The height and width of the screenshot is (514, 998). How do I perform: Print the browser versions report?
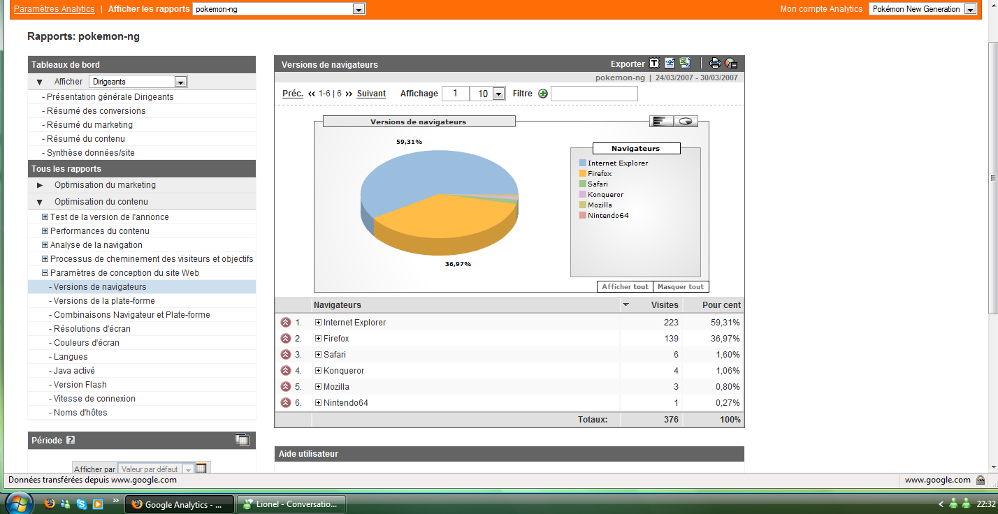point(715,64)
